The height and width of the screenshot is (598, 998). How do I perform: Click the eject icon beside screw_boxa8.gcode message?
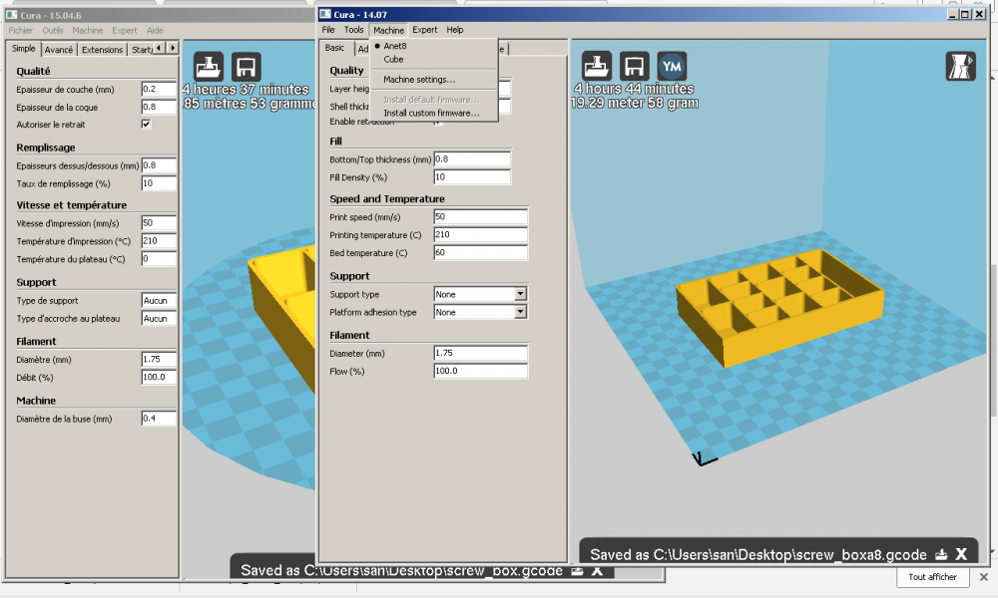pos(941,555)
